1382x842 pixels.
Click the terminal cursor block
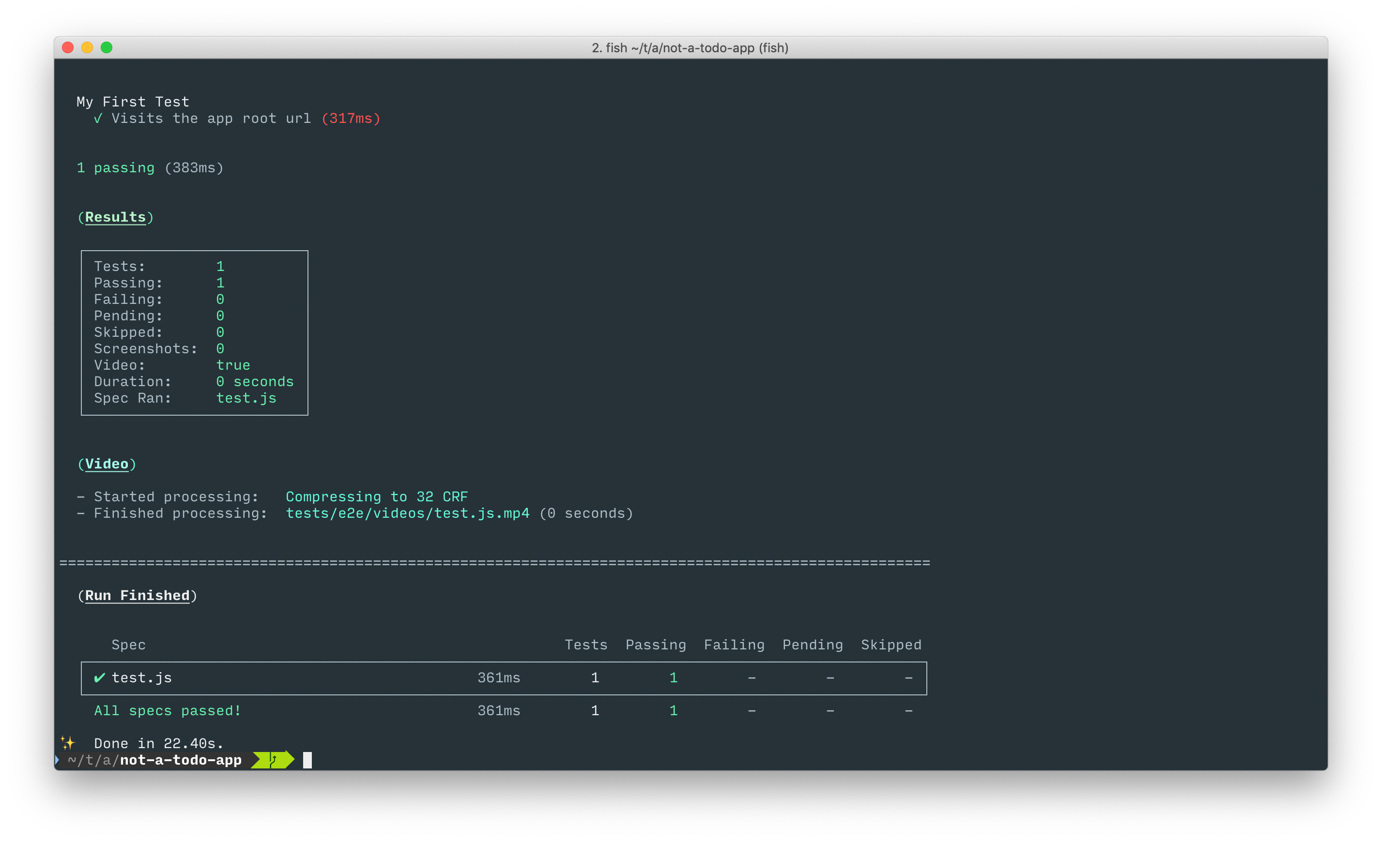[307, 760]
